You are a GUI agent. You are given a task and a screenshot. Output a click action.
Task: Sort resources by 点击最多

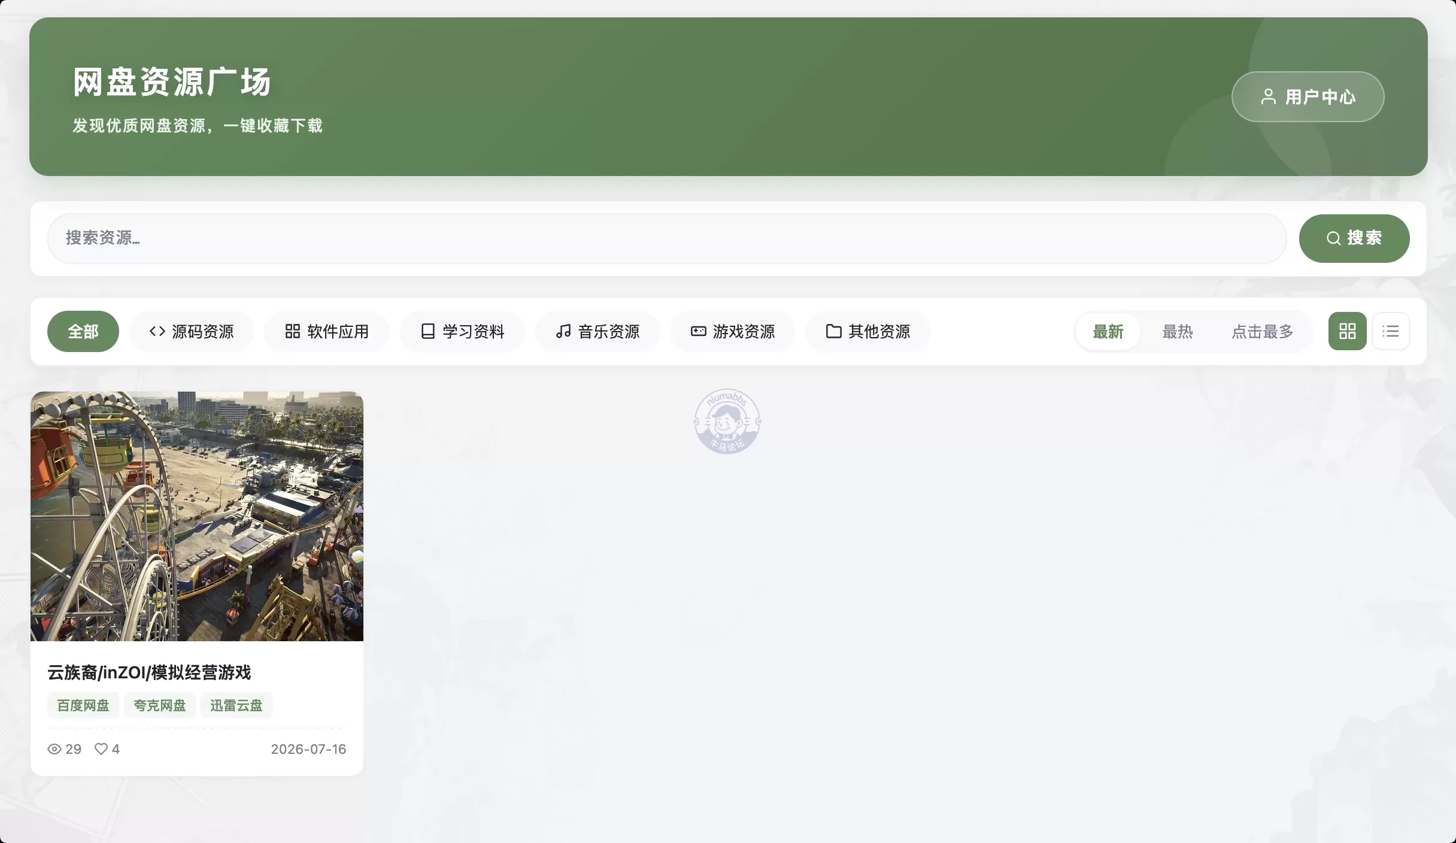[1262, 332]
